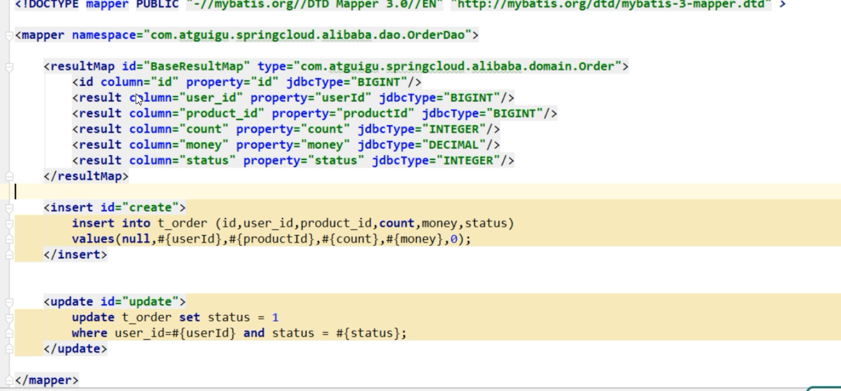Click column value "user_id" in resultMap
The image size is (841, 391).
211,98
